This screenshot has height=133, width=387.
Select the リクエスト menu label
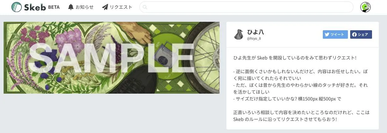(121, 7)
